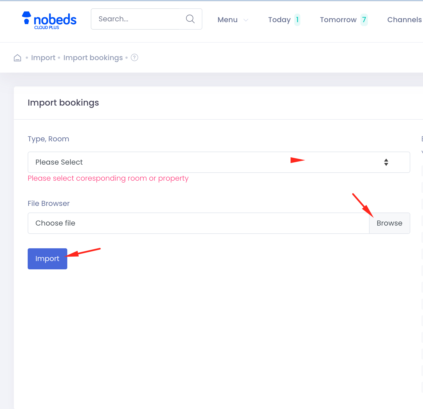Click the nobeds Cloud Plus logo
This screenshot has width=423, height=409.
click(49, 20)
